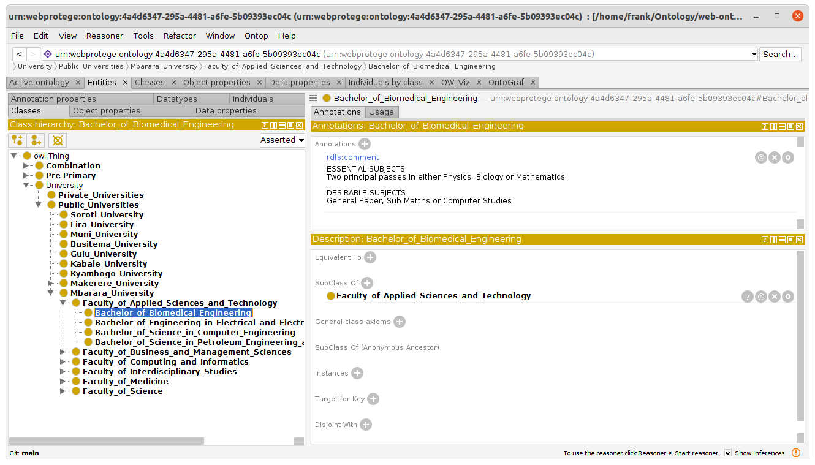
Task: Select Bachelor_of_Science_in_Computer_Engineering class
Action: pyautogui.click(x=195, y=333)
